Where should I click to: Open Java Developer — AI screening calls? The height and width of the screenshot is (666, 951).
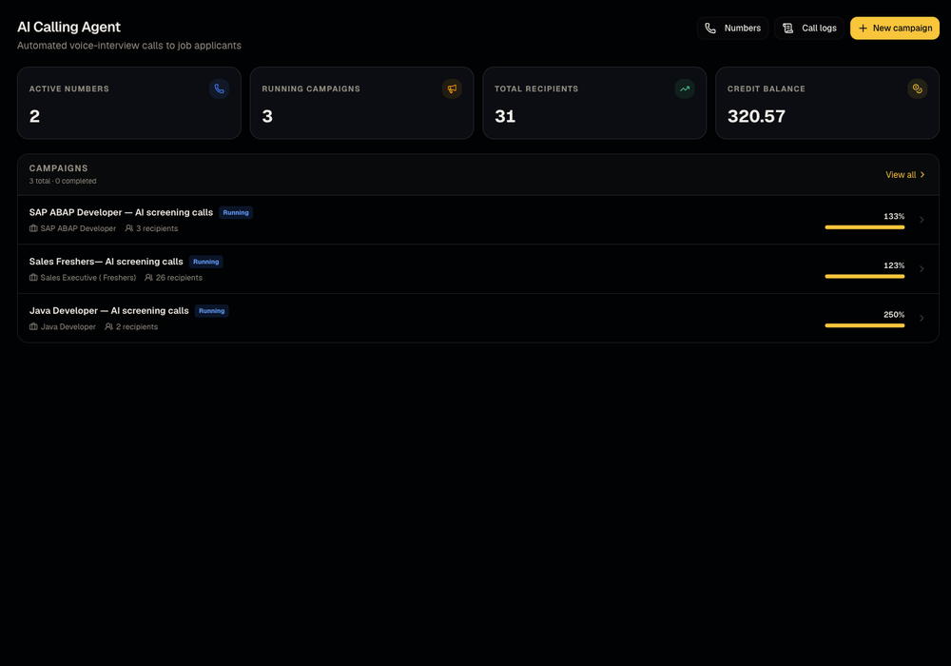(x=109, y=310)
